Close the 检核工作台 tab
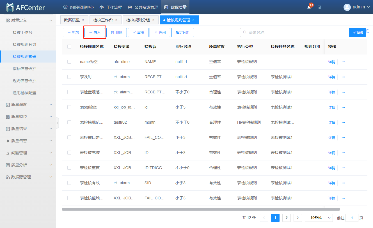 click(116, 20)
